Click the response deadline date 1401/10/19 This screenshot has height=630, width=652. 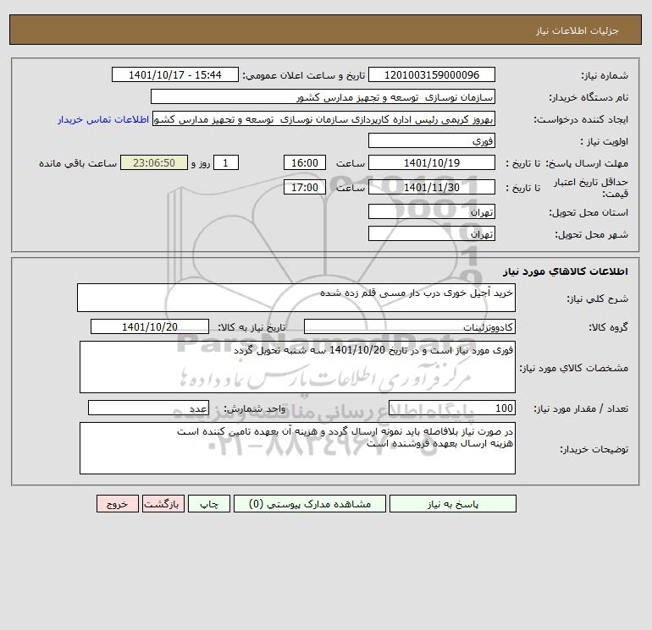click(432, 163)
